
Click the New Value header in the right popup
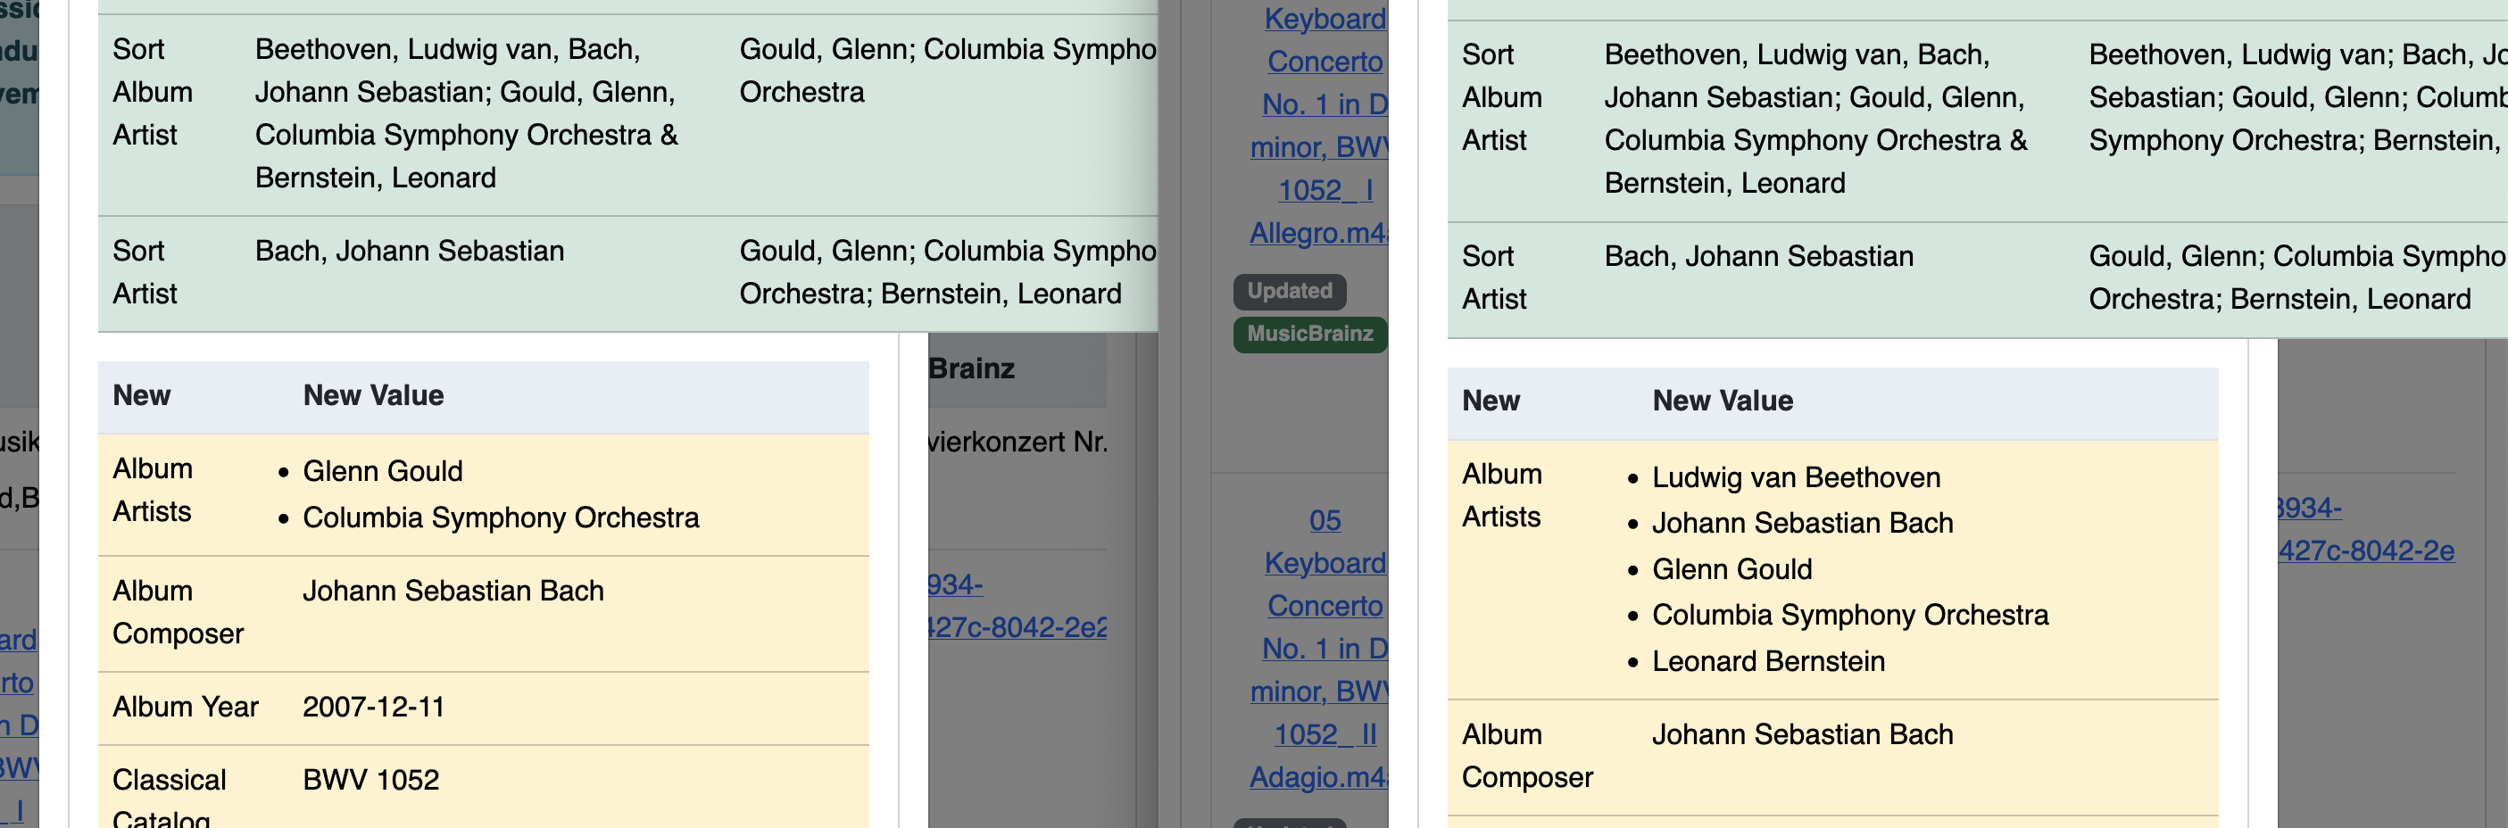point(1723,400)
